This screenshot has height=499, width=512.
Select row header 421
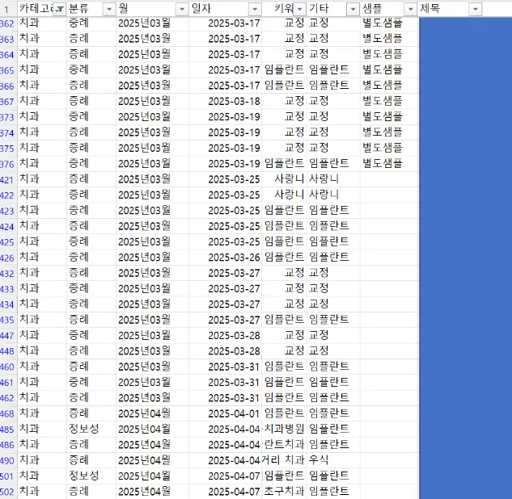(7, 180)
